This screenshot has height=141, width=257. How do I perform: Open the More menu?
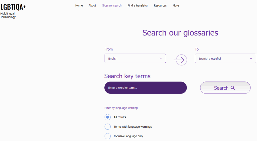pyautogui.click(x=176, y=6)
